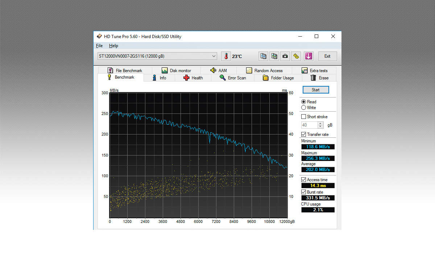Enable the Short stroke checkbox

coord(304,117)
